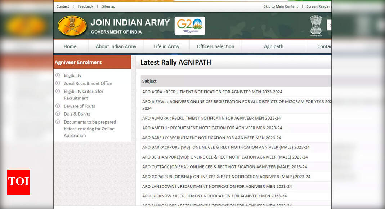Viewport: 385px width, 209px height.
Task: Click the Join Indian Army crest logo
Action: (72, 26)
